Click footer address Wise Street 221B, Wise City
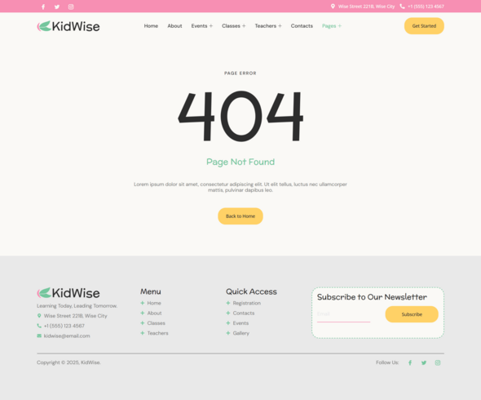The width and height of the screenshot is (481, 400). click(76, 316)
